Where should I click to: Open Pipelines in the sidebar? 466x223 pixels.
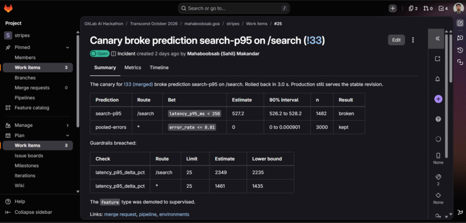point(25,98)
